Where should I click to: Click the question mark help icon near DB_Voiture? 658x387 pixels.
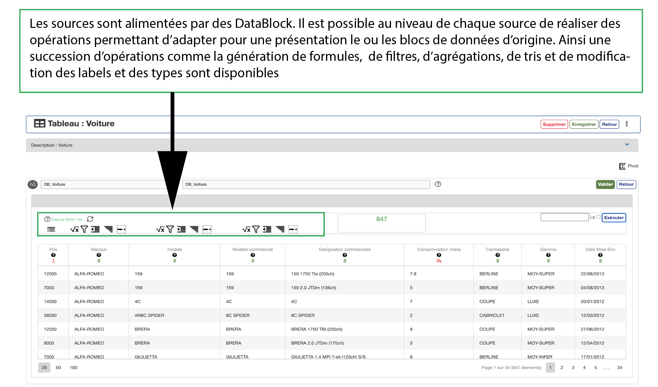click(x=438, y=184)
